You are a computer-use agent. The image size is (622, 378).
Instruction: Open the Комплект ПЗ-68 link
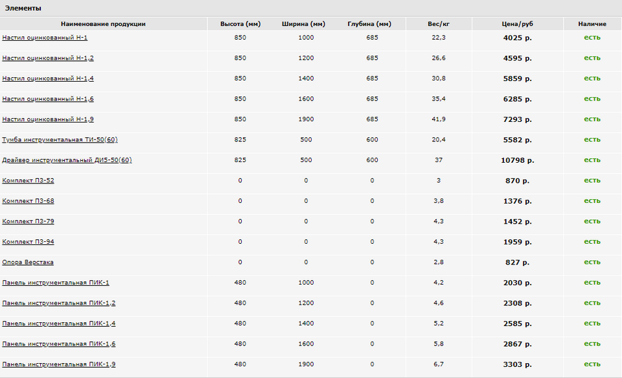click(28, 201)
